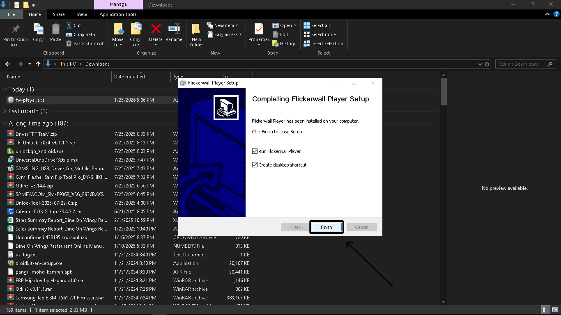This screenshot has height=315, width=561.
Task: Select Driver TFT TeaM.zip file
Action: point(36,134)
